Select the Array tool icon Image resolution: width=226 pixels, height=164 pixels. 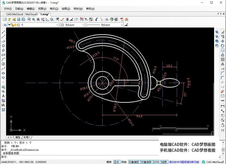(223, 59)
